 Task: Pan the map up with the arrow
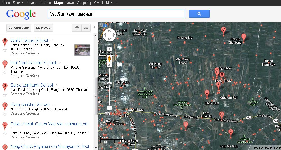(109, 31)
